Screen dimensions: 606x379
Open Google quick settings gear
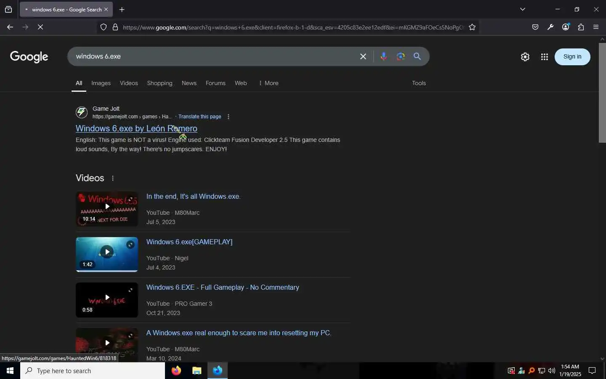click(x=525, y=57)
